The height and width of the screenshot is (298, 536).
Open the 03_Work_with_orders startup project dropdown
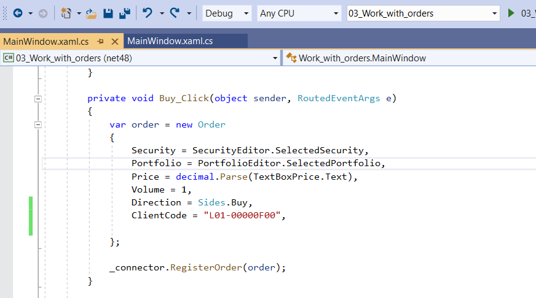(423, 13)
